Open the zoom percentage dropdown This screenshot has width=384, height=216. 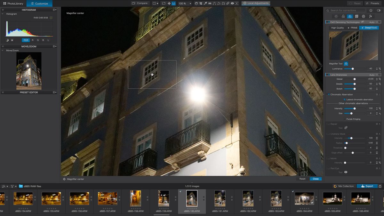tap(190, 4)
